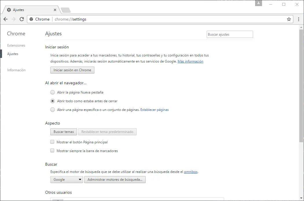Click the scrollbar down arrow
The image size is (304, 201).
(301, 198)
